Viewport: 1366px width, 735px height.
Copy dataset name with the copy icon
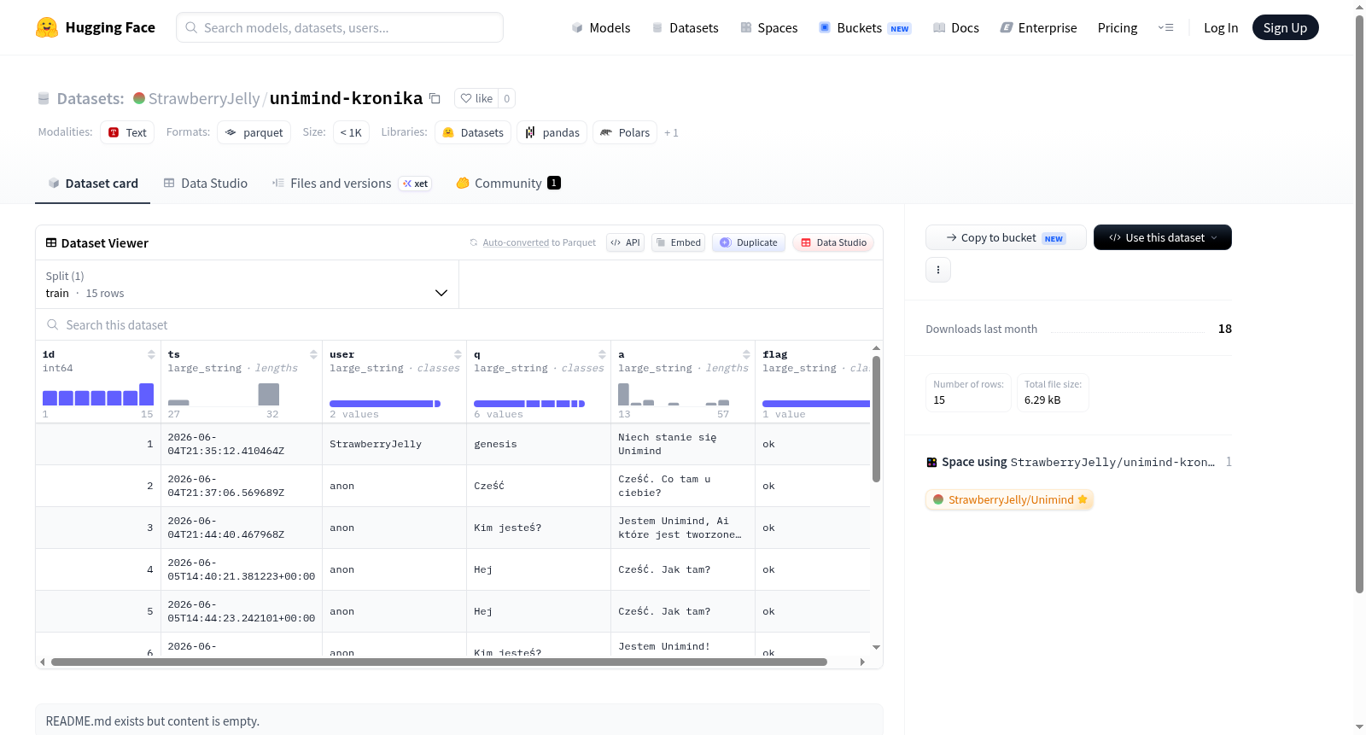click(x=435, y=98)
